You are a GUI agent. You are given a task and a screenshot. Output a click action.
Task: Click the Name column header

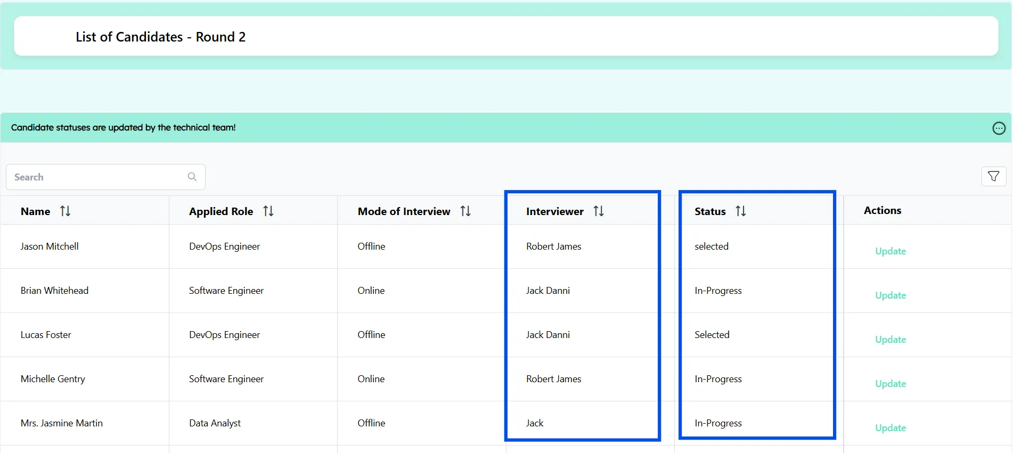pos(35,211)
